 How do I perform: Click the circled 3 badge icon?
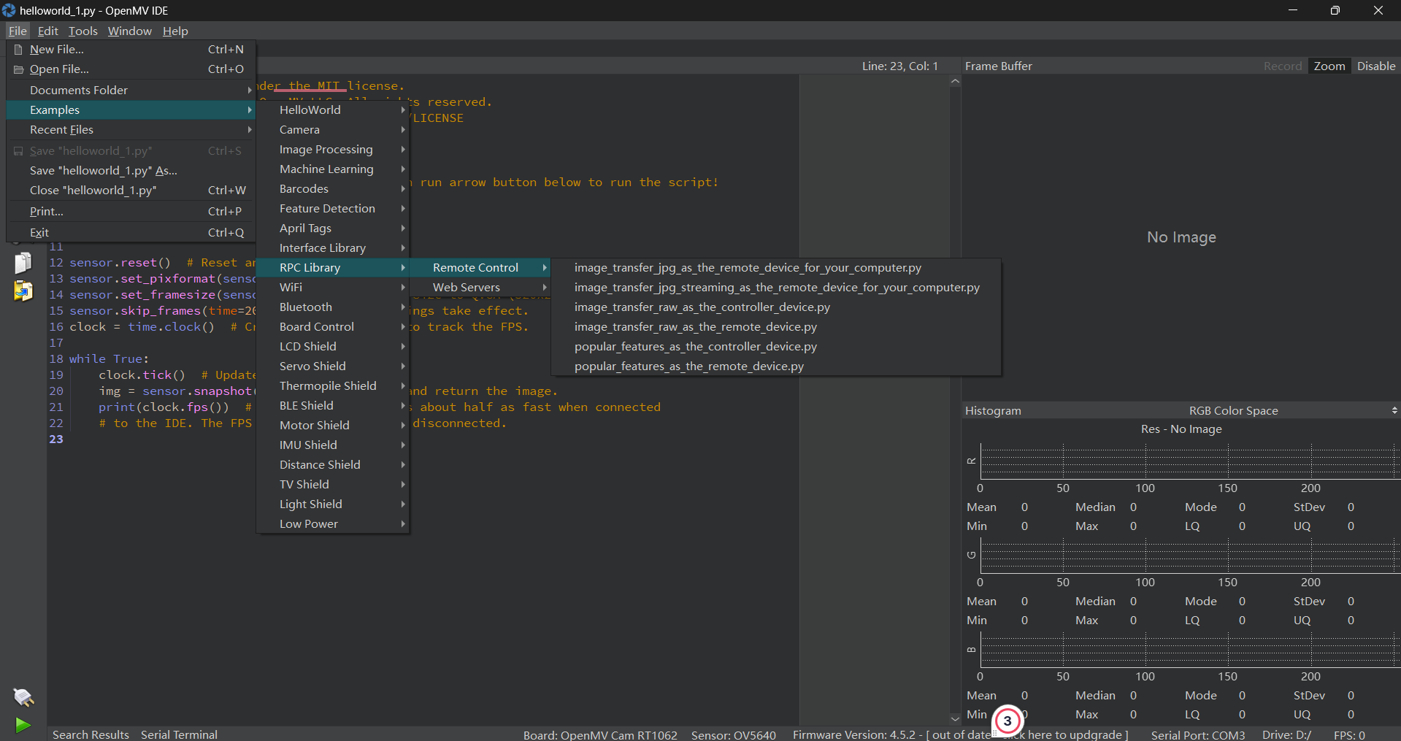(1007, 721)
